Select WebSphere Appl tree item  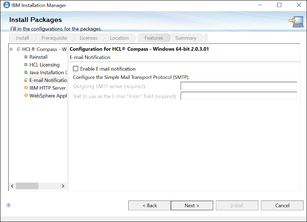[x=48, y=96]
